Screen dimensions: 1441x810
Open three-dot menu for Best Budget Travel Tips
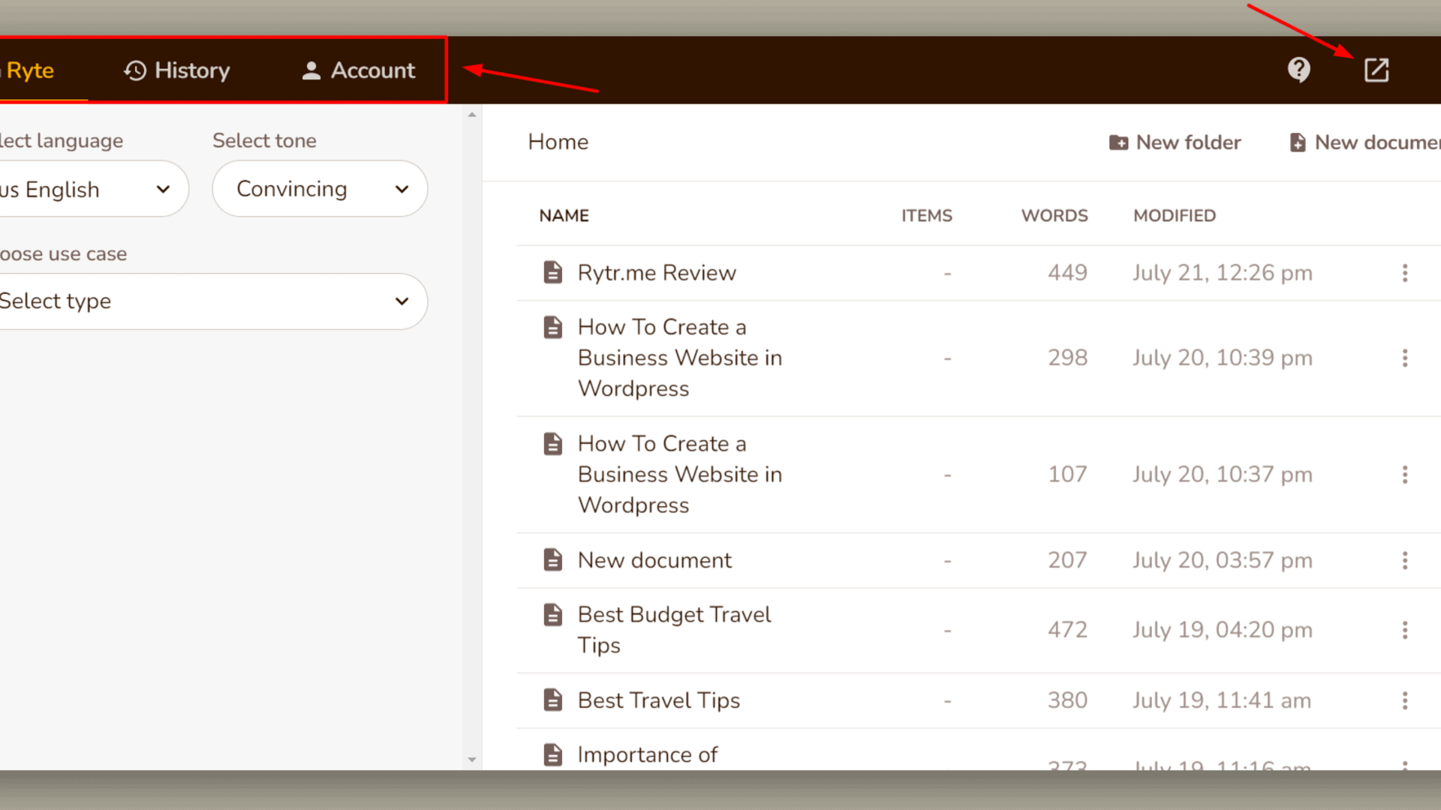point(1404,630)
